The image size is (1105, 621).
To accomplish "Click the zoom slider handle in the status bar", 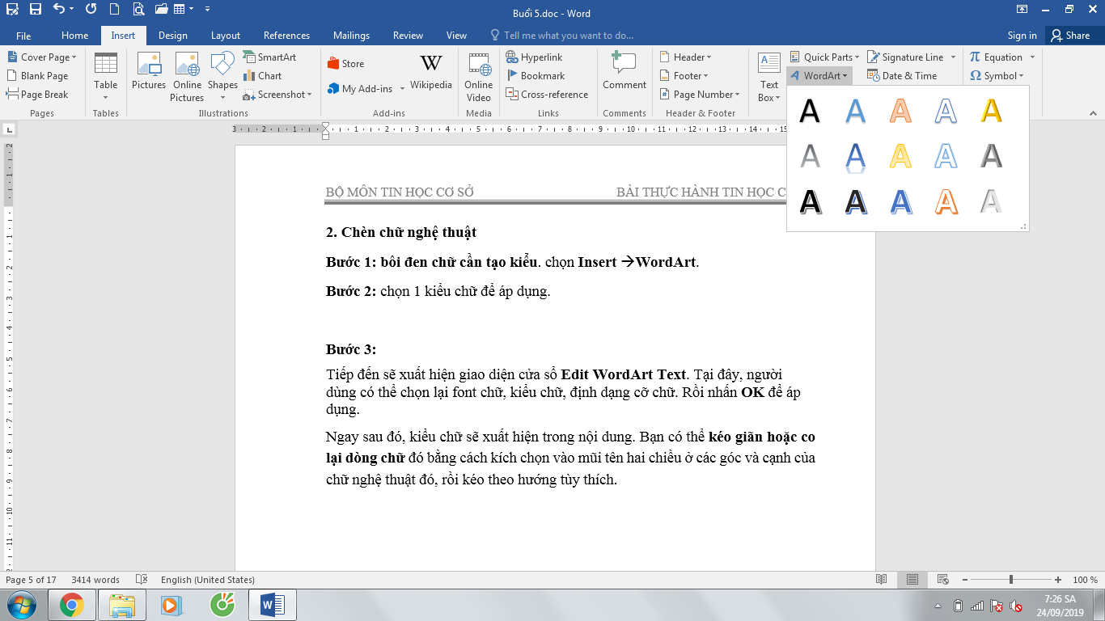I will tap(1011, 580).
